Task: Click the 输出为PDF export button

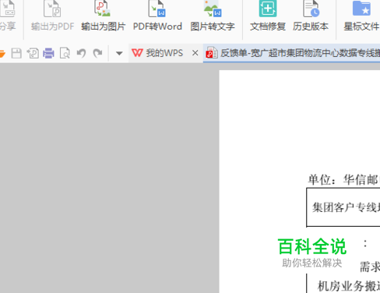Action: [x=52, y=16]
